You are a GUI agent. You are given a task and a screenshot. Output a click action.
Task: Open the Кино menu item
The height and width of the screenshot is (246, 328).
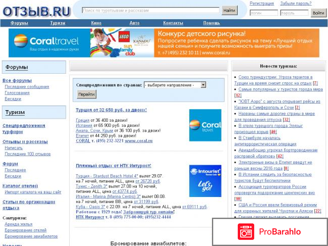coord(96,23)
